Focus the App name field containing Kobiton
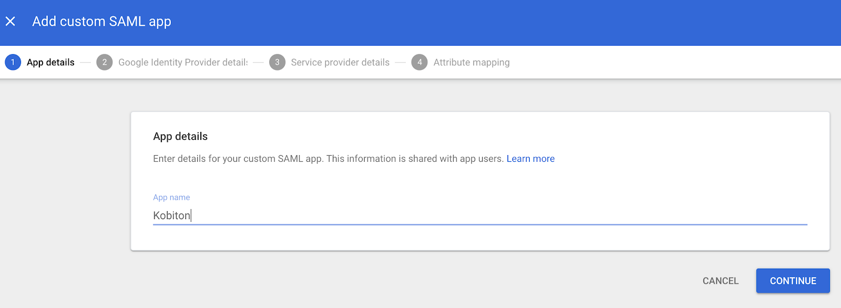The image size is (841, 308). coord(480,215)
